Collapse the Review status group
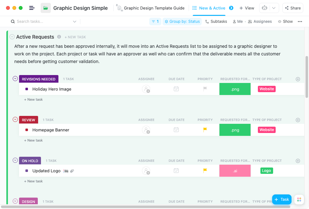The image size is (309, 209). pyautogui.click(x=15, y=119)
